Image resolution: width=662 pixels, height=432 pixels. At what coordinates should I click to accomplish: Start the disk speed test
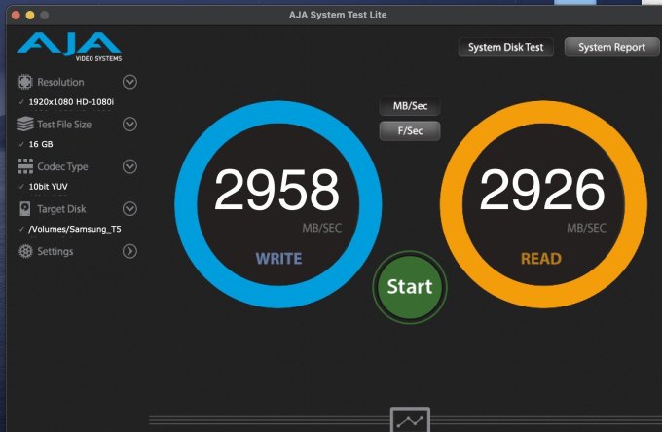pyautogui.click(x=410, y=287)
